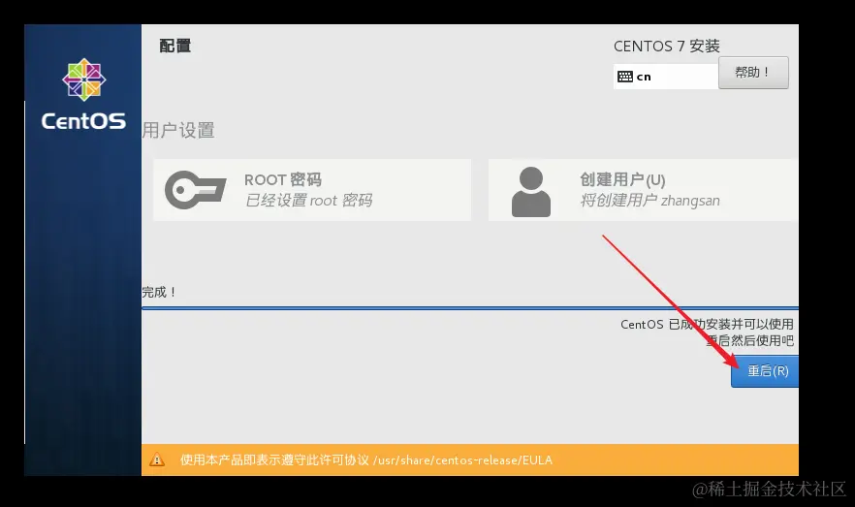Click the key icon for root password
This screenshot has width=855, height=507.
[195, 190]
